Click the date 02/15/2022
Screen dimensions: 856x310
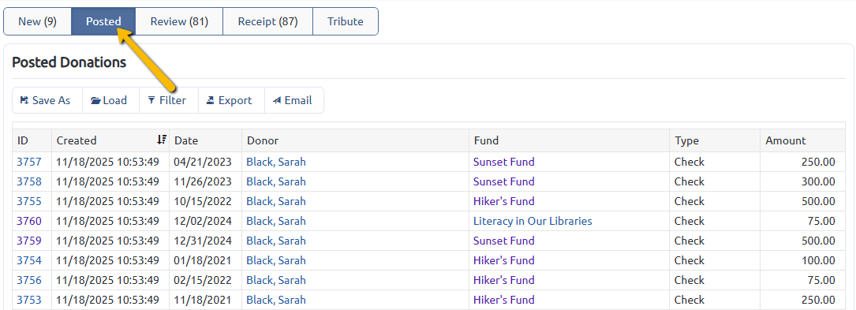[203, 280]
